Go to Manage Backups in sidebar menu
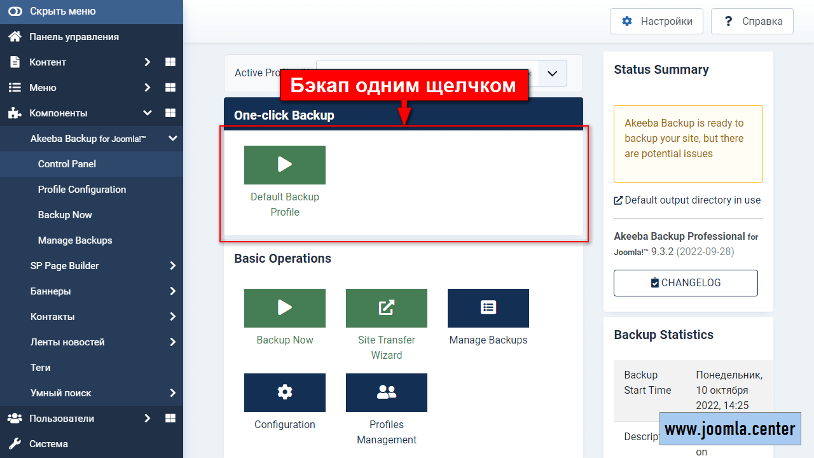Image resolution: width=814 pixels, height=458 pixels. tap(75, 240)
